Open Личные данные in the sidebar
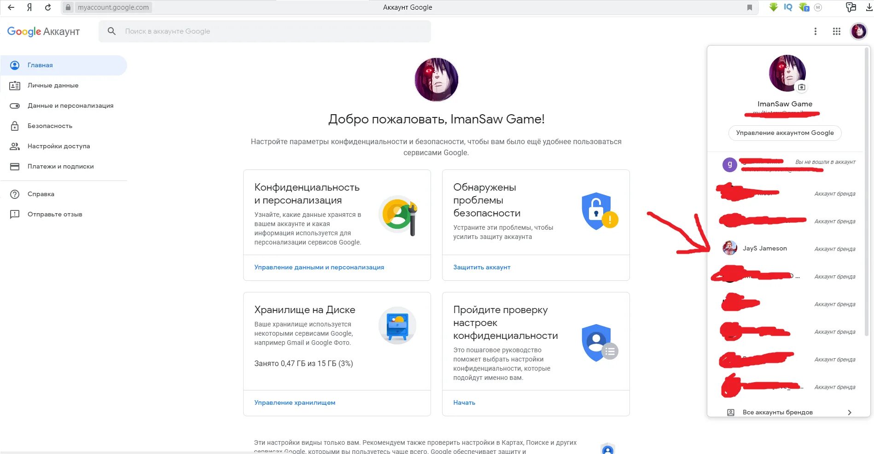874x454 pixels. click(x=64, y=86)
